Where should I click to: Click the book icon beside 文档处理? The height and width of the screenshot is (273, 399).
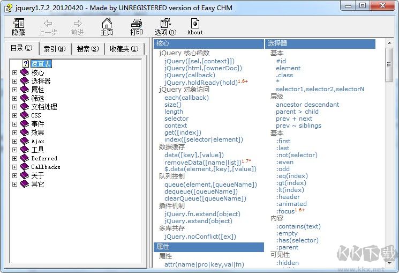(25, 107)
